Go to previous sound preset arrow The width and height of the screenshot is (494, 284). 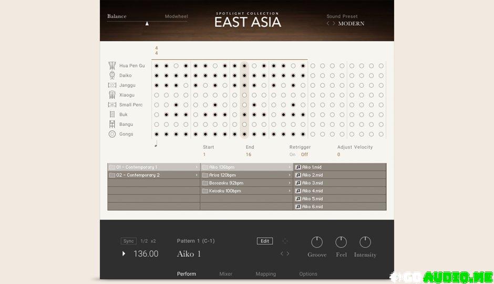(x=328, y=23)
